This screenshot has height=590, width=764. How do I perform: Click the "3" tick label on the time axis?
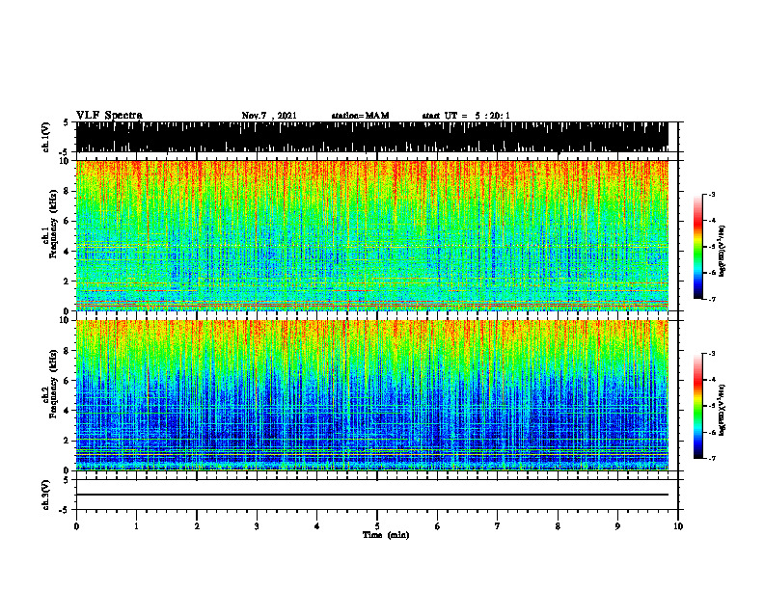(x=257, y=526)
